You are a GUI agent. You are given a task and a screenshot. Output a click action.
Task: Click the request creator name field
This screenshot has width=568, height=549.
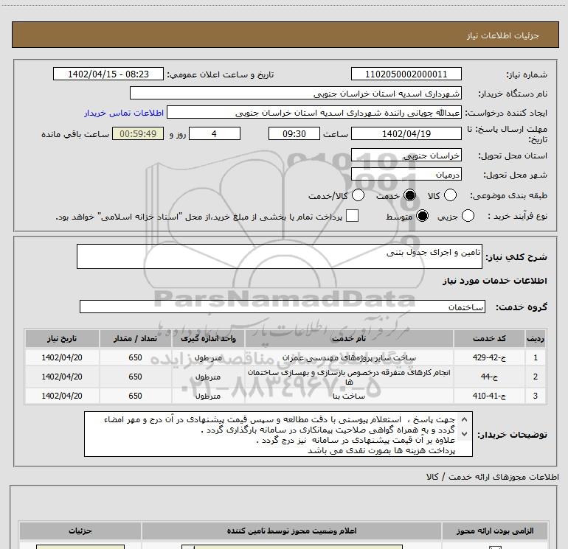(314, 113)
